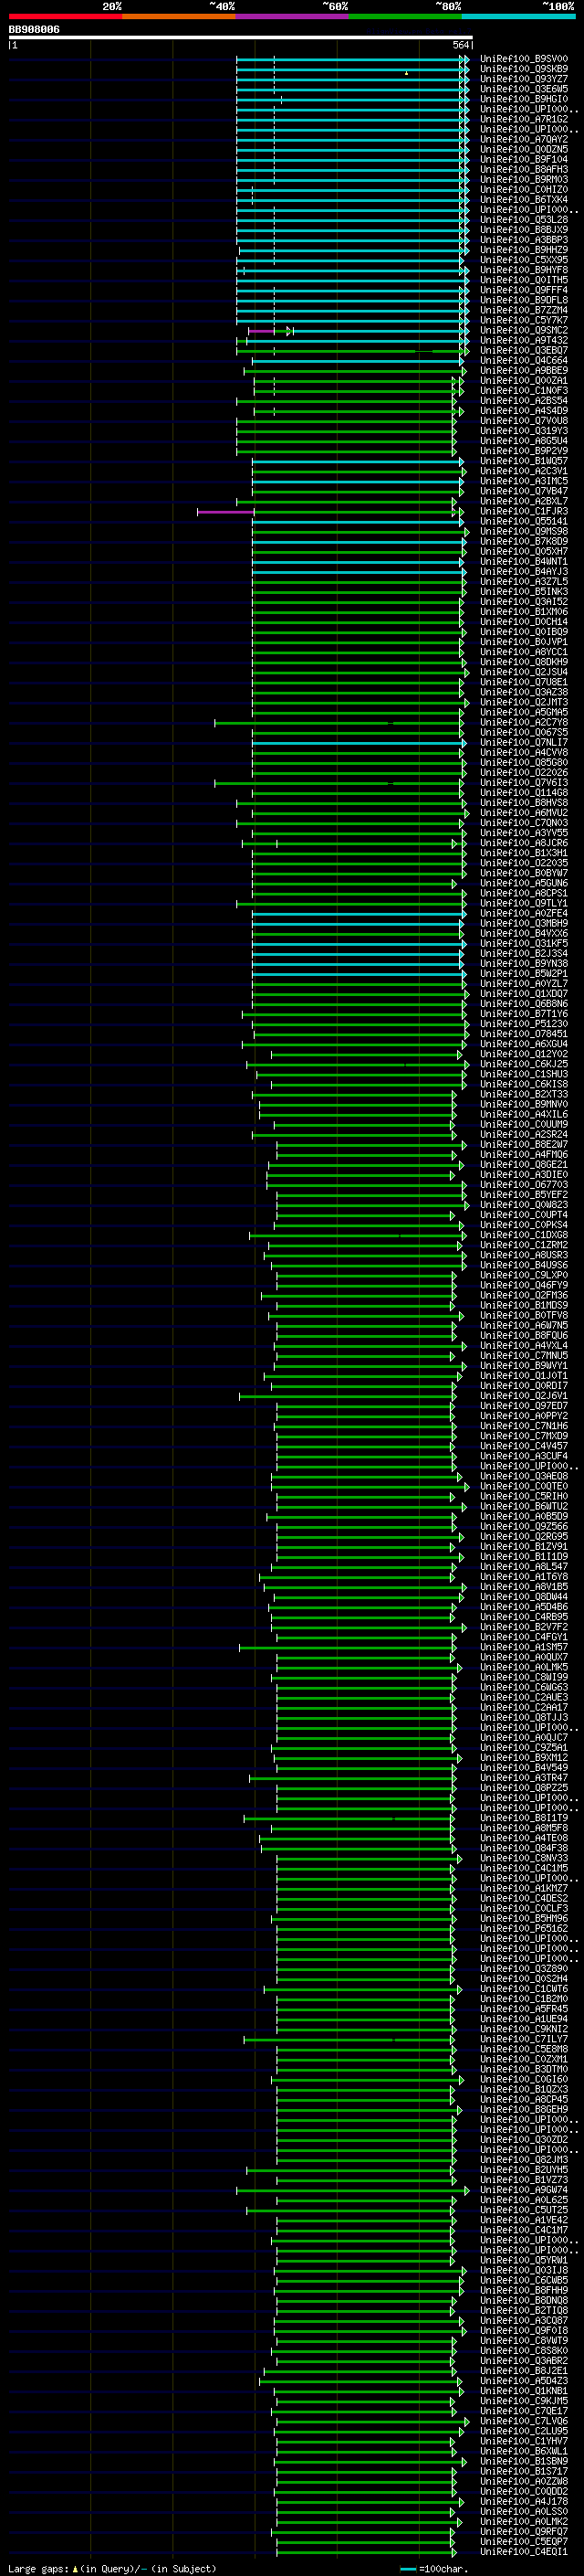Open hit UniRef100_A4J178
This screenshot has width=584, height=2576.
click(523, 2501)
